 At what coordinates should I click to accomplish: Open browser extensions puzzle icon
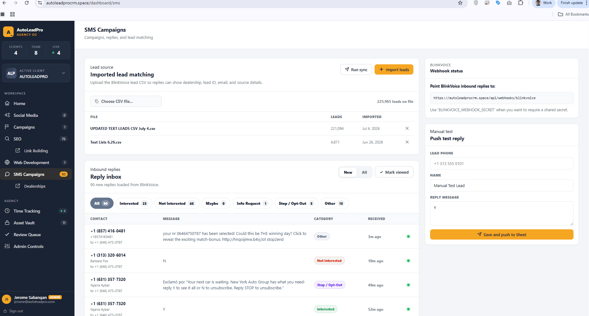[x=521, y=3]
